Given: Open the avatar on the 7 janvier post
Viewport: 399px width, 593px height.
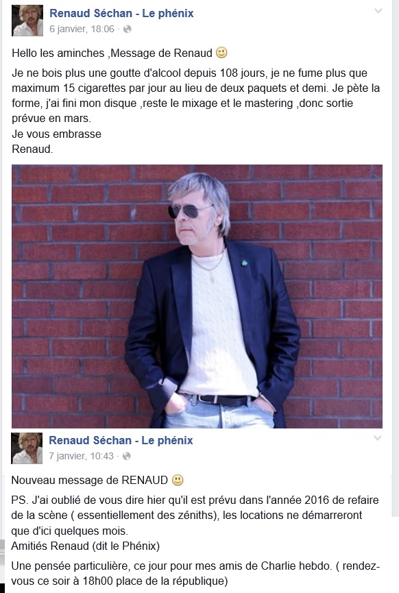Looking at the screenshot, I should point(27,448).
